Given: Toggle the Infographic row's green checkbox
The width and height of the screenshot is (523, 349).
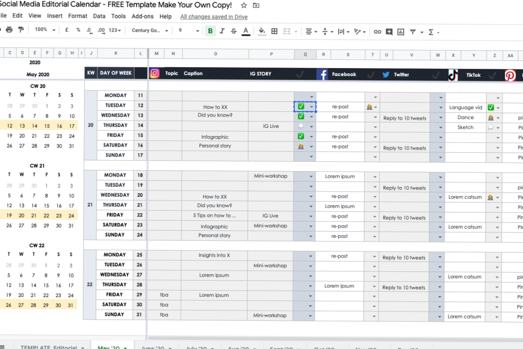Looking at the screenshot, I should pyautogui.click(x=301, y=136).
